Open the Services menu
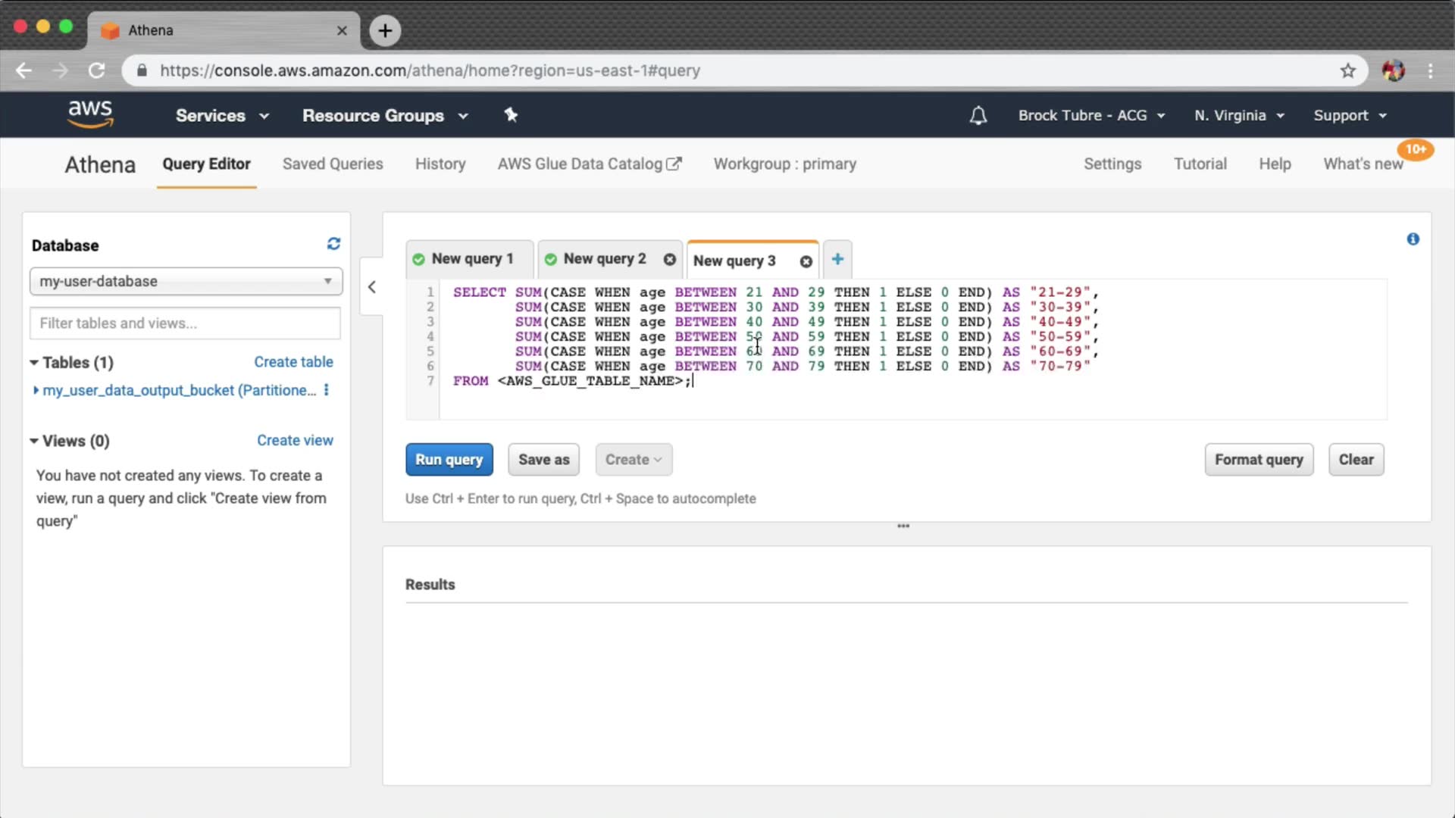Screen dimensions: 1455x818 (221, 116)
